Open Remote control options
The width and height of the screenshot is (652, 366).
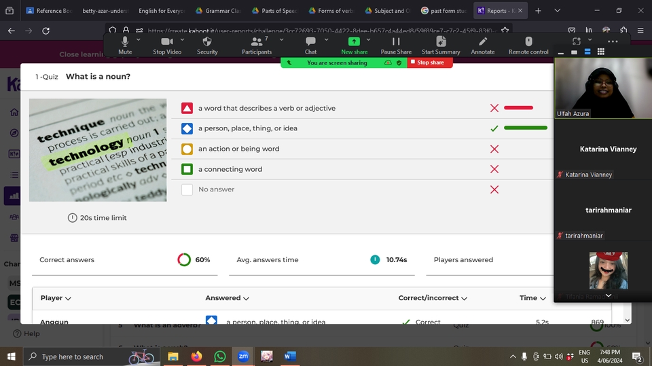(528, 45)
